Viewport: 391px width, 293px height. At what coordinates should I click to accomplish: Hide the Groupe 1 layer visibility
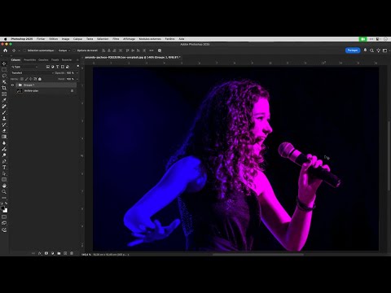[12, 85]
